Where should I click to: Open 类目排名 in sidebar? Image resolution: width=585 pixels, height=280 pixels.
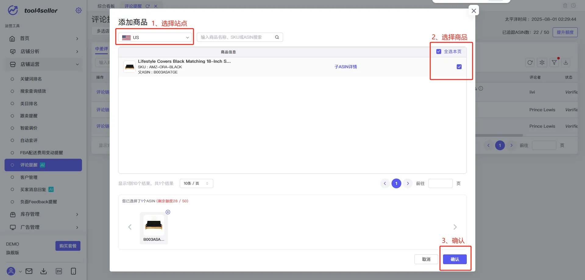click(29, 104)
